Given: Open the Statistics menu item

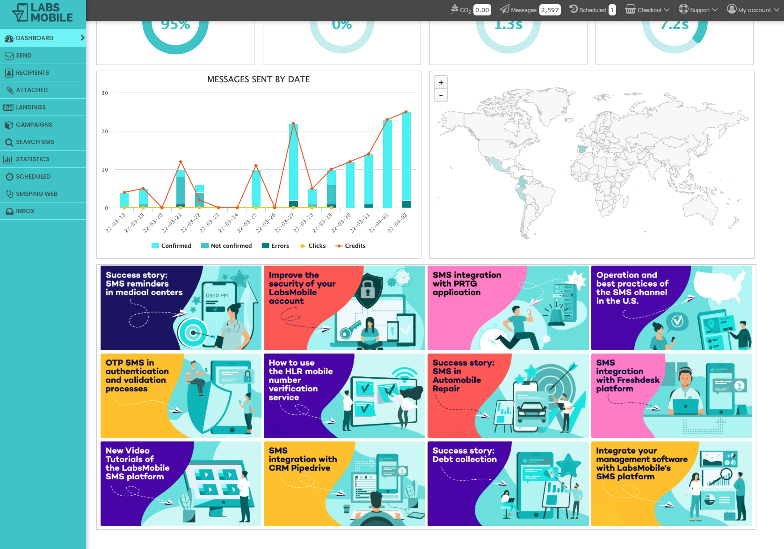Looking at the screenshot, I should [x=43, y=159].
